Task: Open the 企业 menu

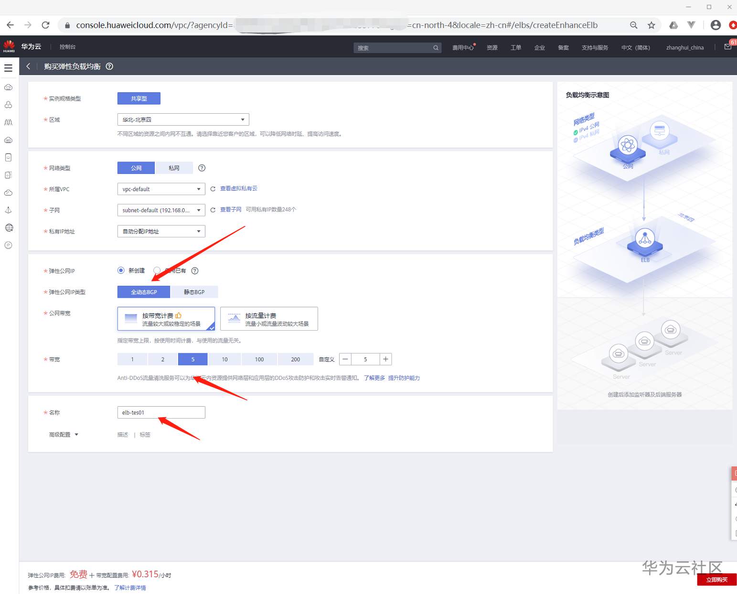Action: point(540,47)
